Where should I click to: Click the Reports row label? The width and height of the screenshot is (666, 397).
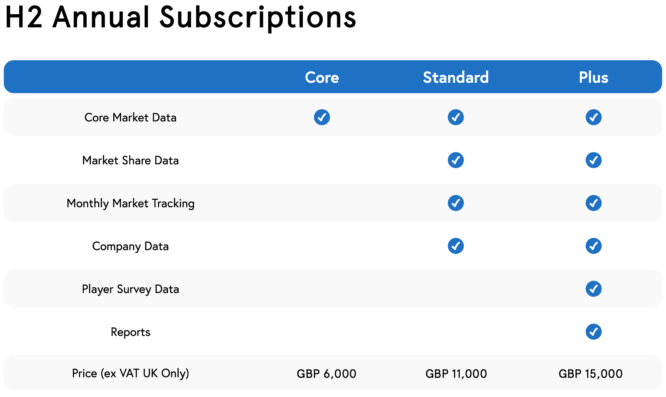pos(130,332)
